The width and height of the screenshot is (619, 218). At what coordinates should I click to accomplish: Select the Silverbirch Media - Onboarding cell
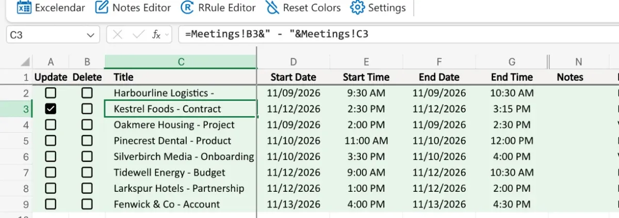point(181,157)
